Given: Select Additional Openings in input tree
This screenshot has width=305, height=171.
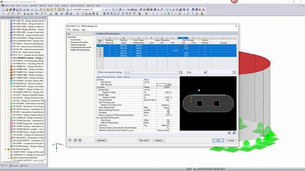Looking at the screenshot, I should tap(78, 45).
